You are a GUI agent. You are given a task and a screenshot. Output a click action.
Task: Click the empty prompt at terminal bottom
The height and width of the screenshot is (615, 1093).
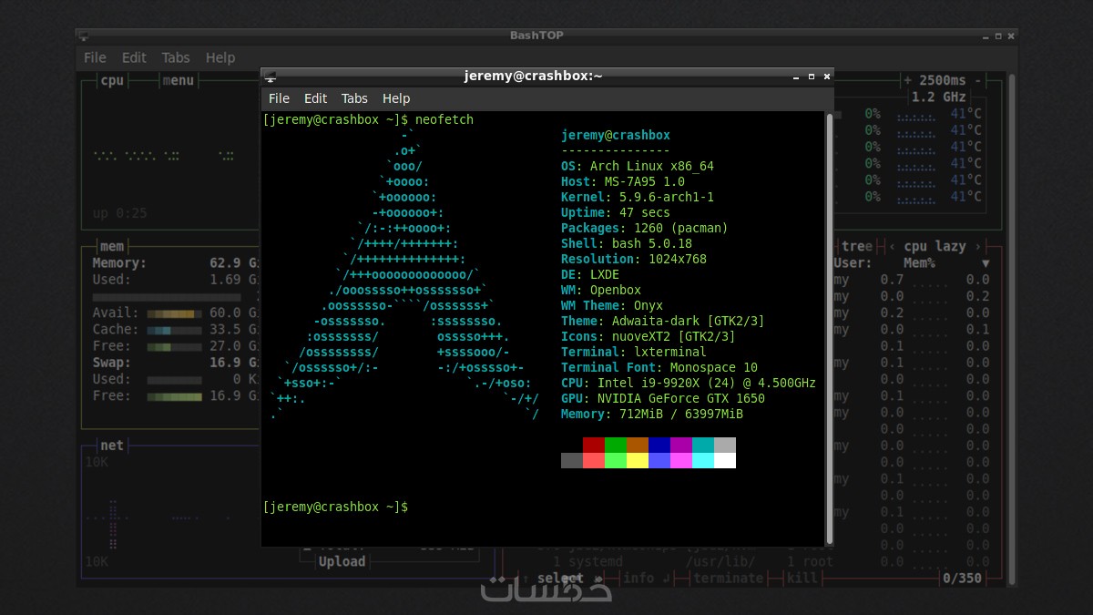tap(335, 507)
